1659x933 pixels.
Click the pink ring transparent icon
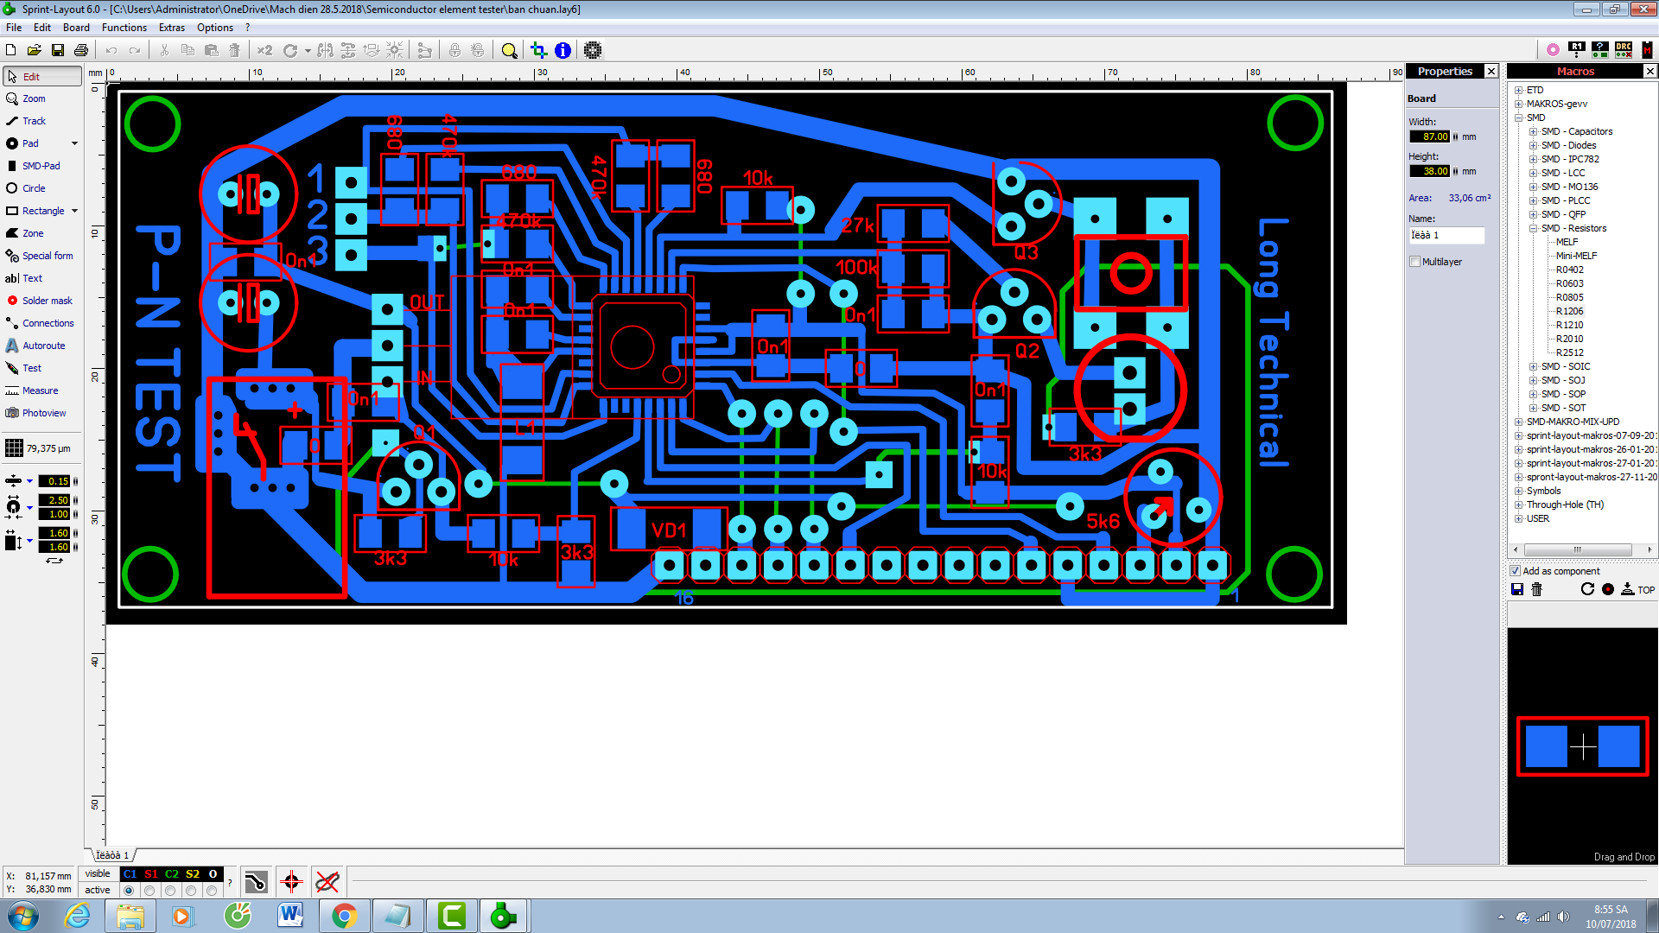[x=1553, y=50]
